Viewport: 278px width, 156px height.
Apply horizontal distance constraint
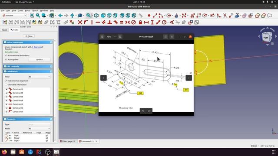(x=146, y=23)
